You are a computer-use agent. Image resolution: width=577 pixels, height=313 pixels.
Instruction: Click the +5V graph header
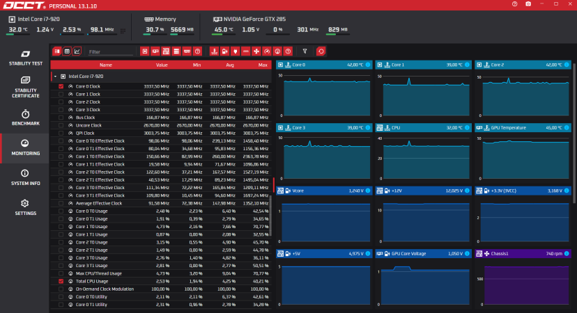point(324,253)
